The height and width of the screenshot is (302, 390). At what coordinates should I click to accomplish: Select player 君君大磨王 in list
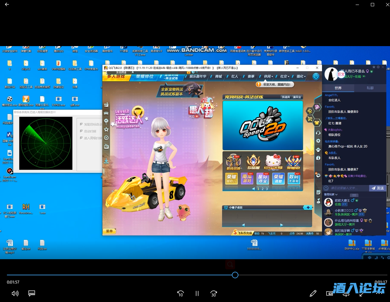(x=355, y=202)
